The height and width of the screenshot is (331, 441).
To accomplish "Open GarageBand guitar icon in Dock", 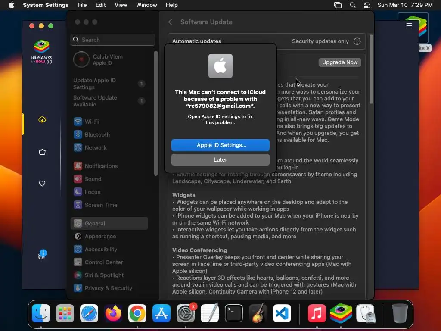I will [x=258, y=313].
